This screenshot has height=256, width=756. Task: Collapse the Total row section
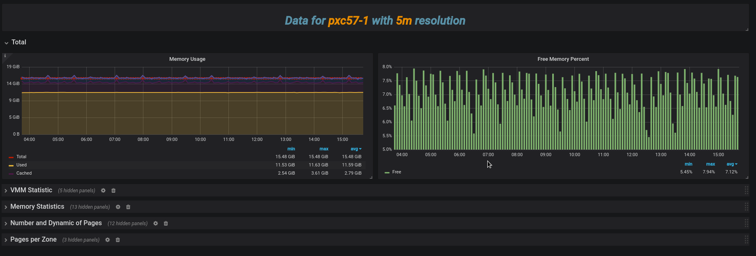18,42
